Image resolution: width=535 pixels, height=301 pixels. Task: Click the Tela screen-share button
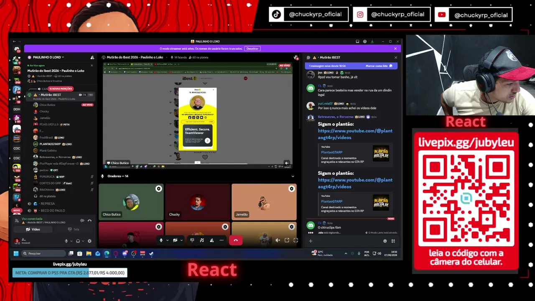tap(74, 230)
